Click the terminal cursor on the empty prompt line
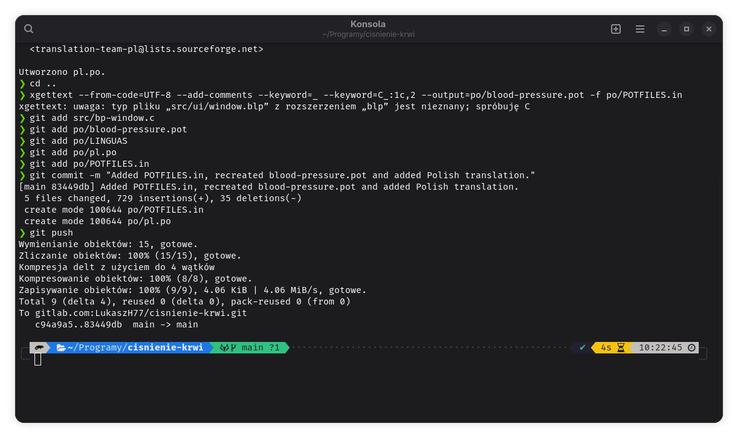The image size is (738, 438). (37, 359)
